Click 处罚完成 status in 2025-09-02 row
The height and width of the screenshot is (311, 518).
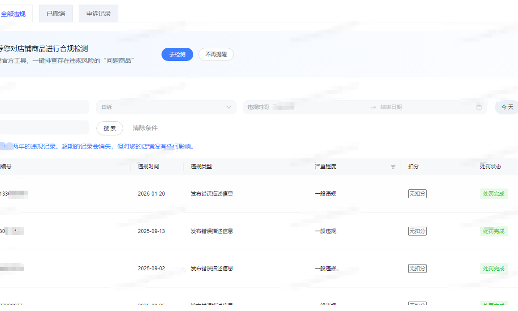pyautogui.click(x=493, y=268)
